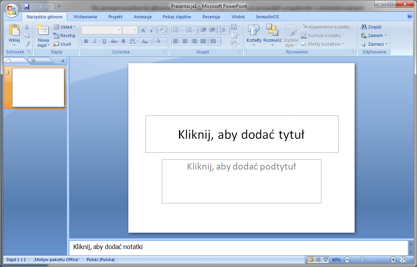Image resolution: width=417 pixels, height=267 pixels.
Task: Copy selection using the copy icon
Action: click(x=27, y=35)
